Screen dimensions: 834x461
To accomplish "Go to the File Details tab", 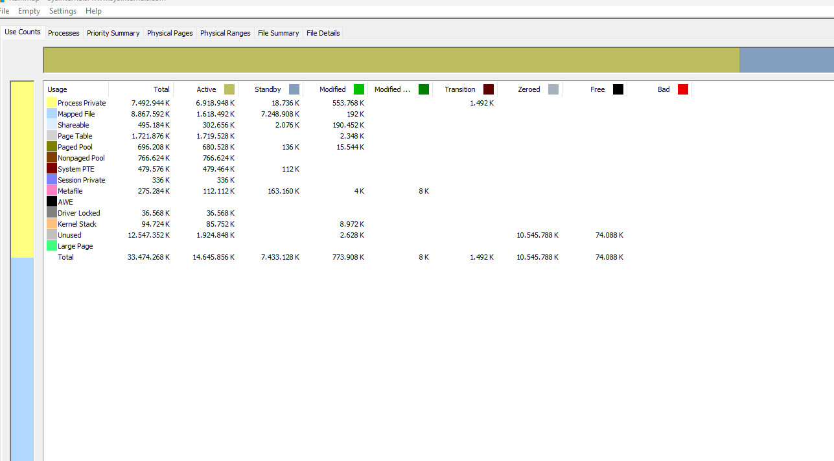I will tap(323, 33).
